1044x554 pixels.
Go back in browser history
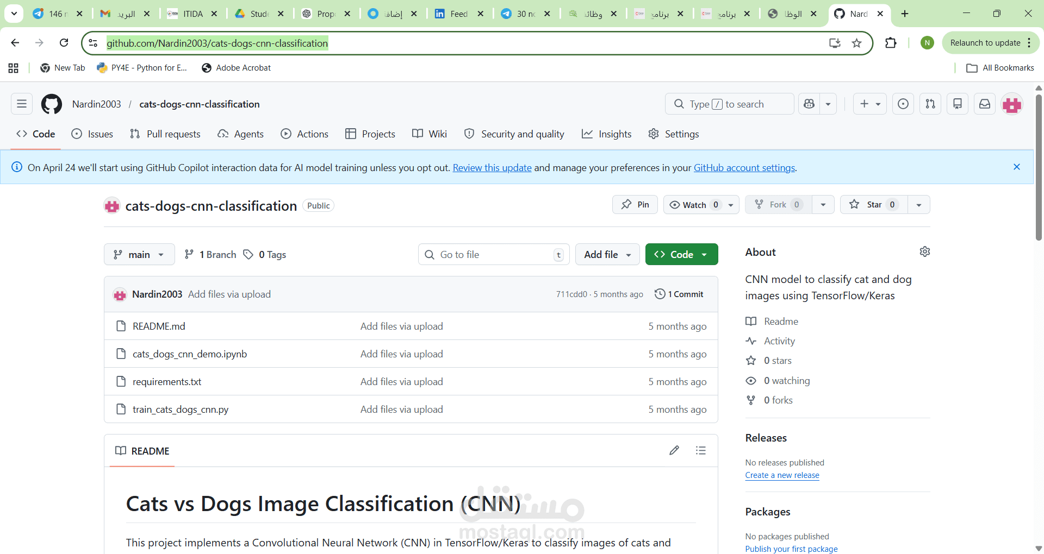pos(15,43)
